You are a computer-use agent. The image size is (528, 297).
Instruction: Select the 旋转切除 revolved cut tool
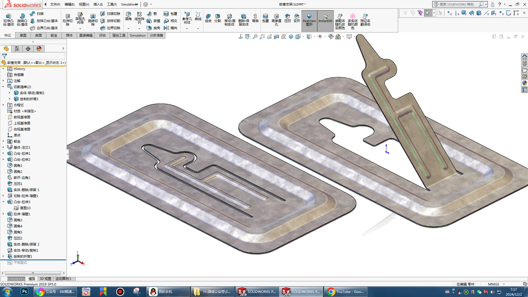(93, 20)
